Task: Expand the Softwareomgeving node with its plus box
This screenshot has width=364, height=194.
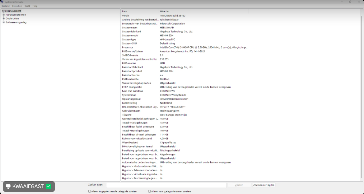Action: (x=4, y=22)
